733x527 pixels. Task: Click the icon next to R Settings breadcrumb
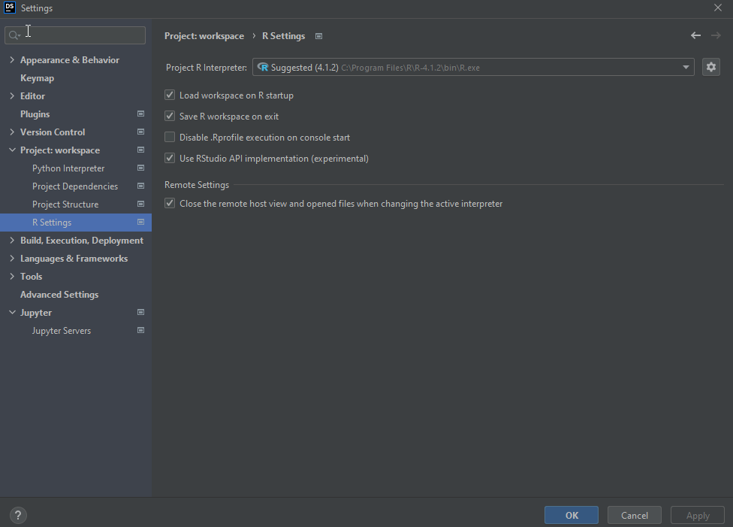[x=318, y=35]
